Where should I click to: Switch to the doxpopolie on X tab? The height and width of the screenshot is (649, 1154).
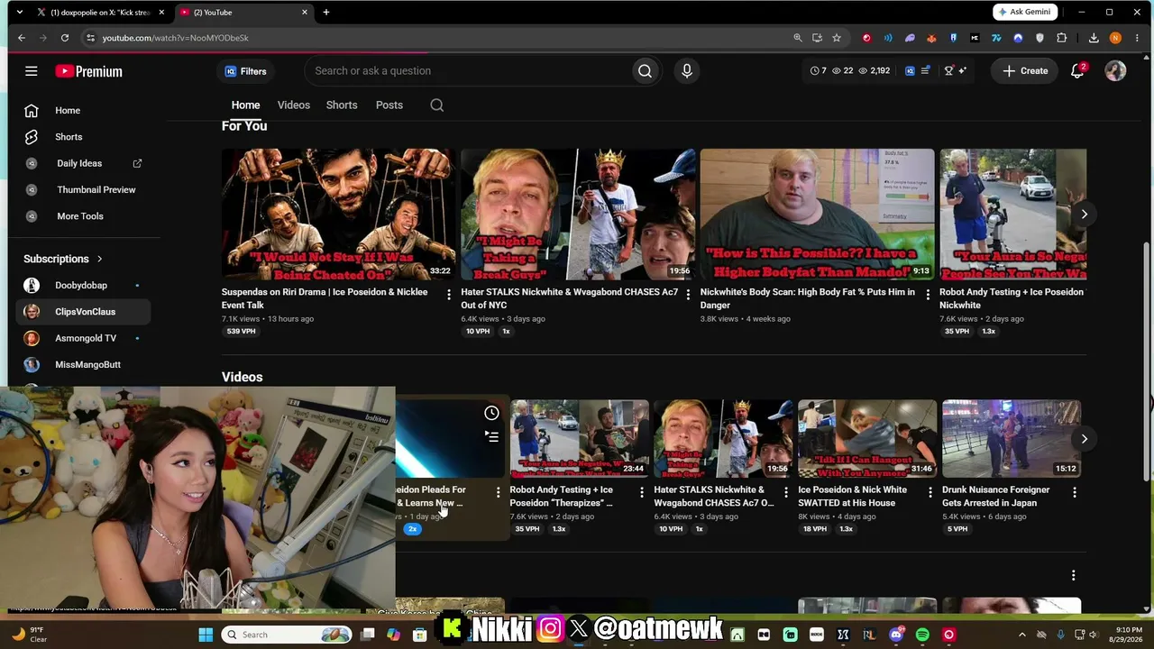tap(100, 13)
